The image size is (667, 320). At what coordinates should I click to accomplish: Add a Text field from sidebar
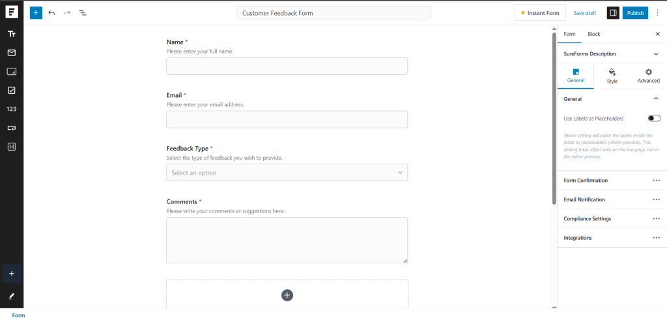12,34
